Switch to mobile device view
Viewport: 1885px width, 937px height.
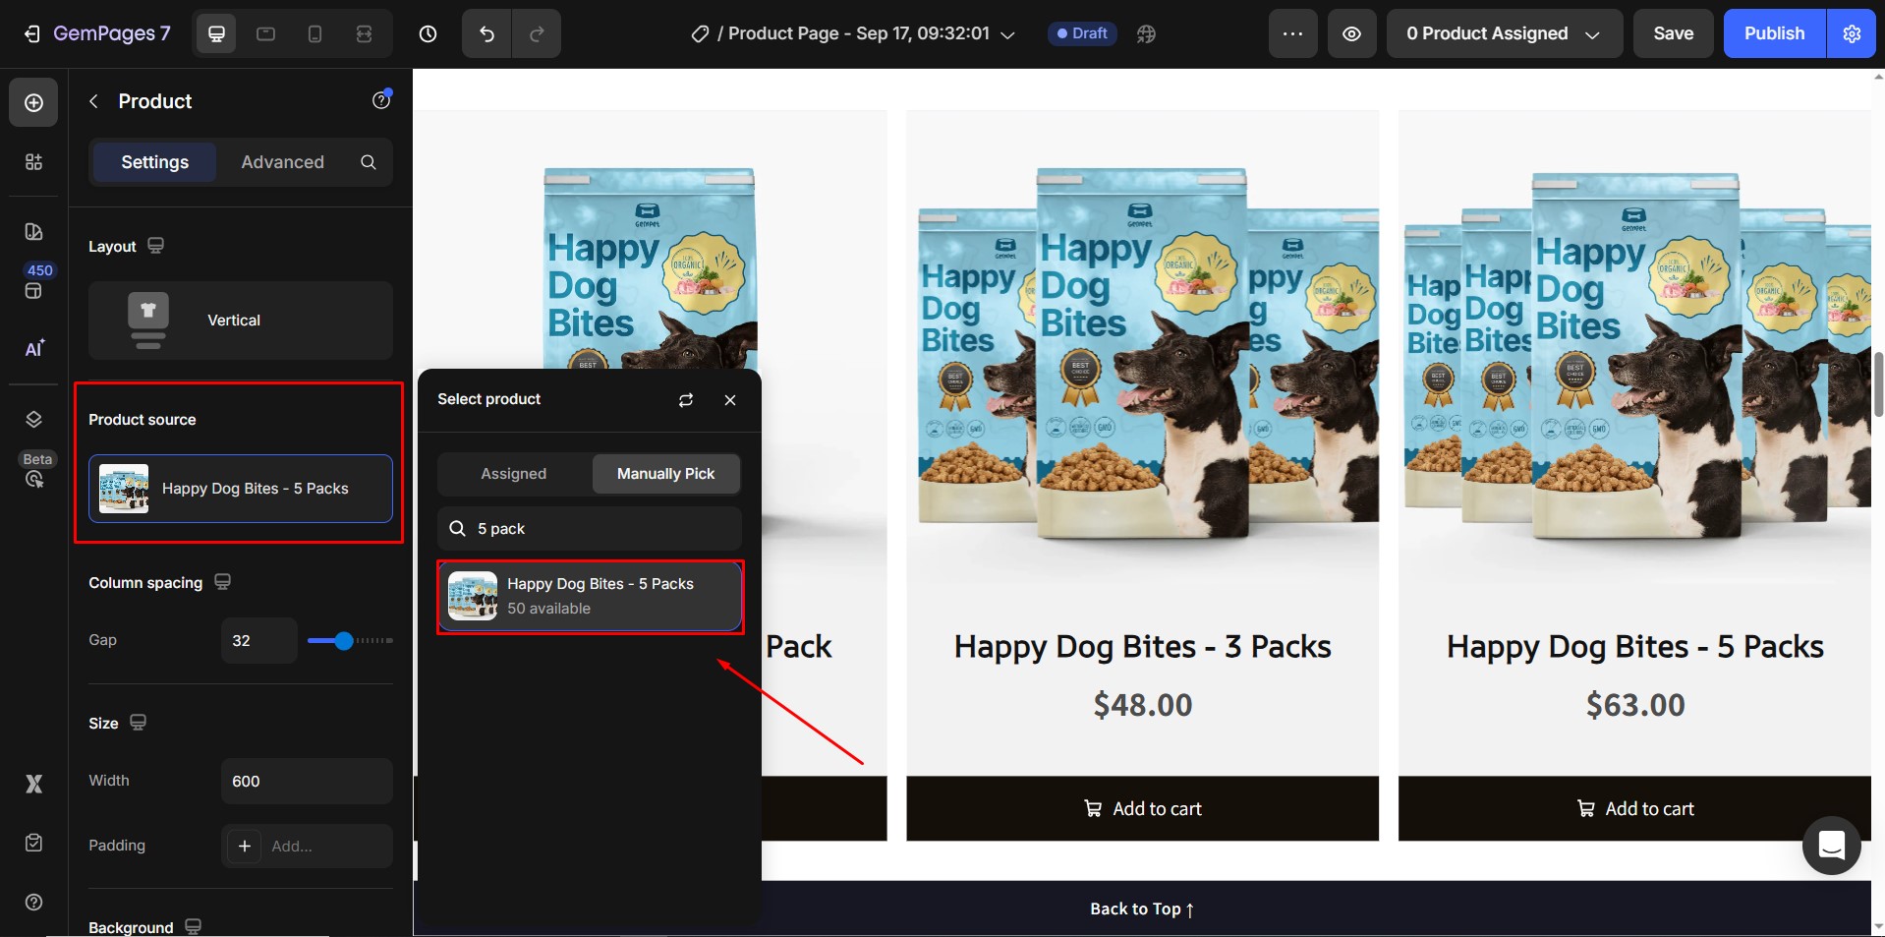314,34
